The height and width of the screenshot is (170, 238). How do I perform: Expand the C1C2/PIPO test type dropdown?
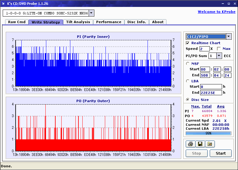229,37
